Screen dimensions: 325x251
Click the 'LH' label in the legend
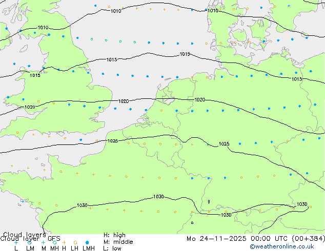click(74, 248)
